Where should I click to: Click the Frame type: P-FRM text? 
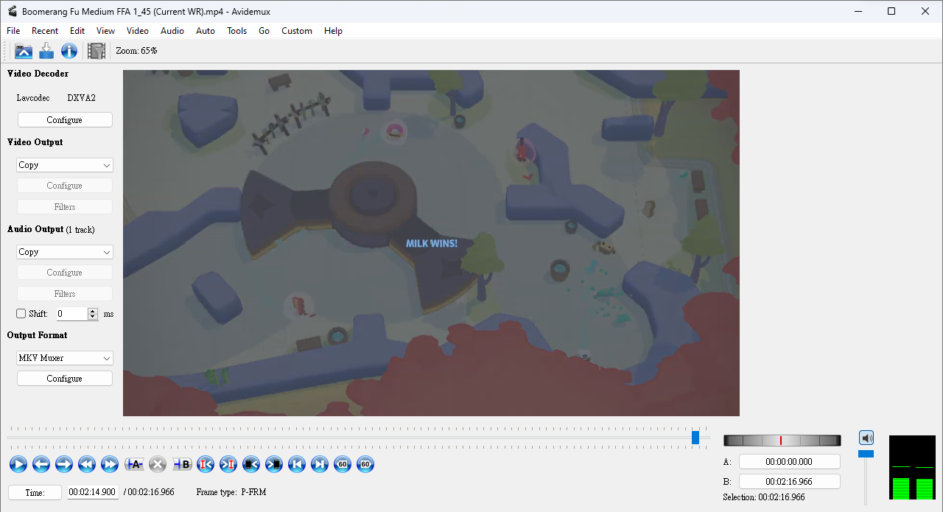[231, 492]
